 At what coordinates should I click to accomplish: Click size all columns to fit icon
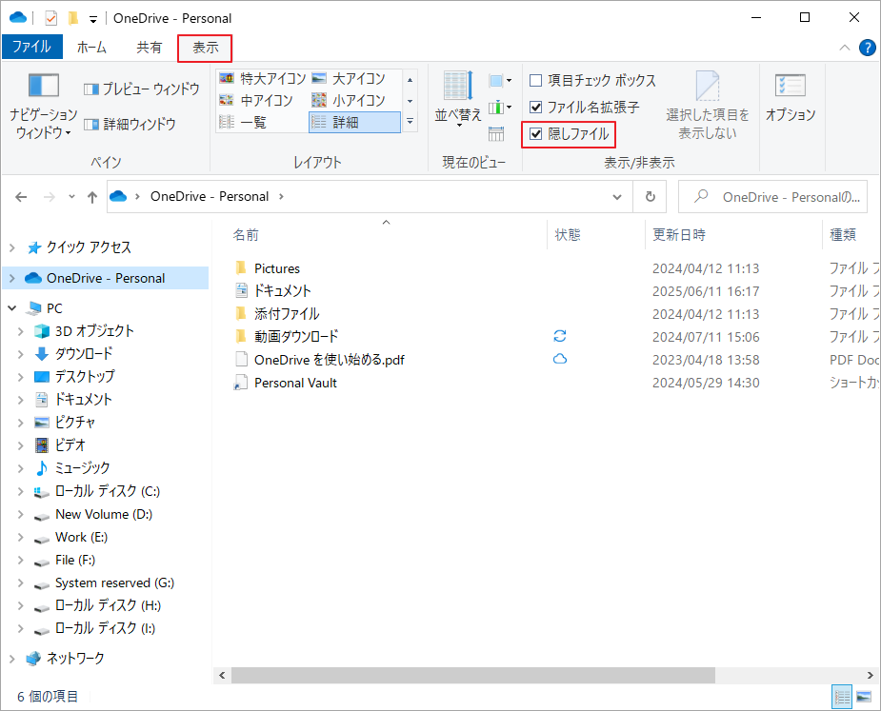496,133
